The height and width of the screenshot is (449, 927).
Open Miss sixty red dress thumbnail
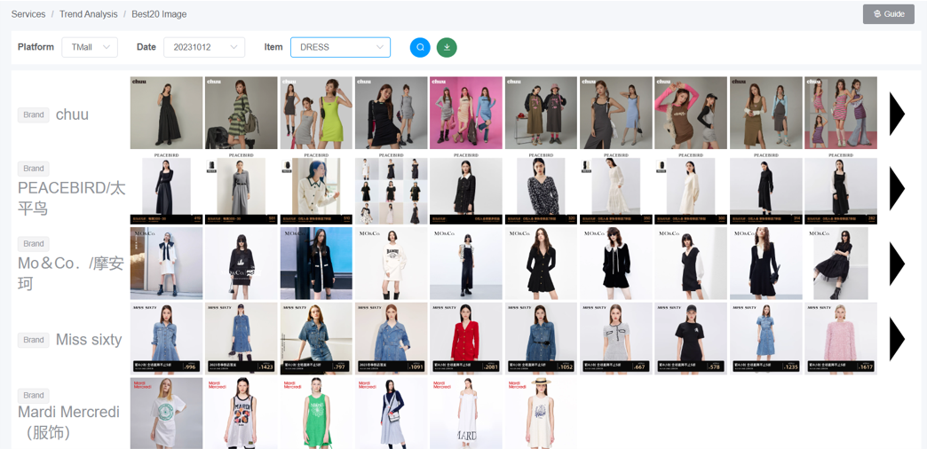466,338
